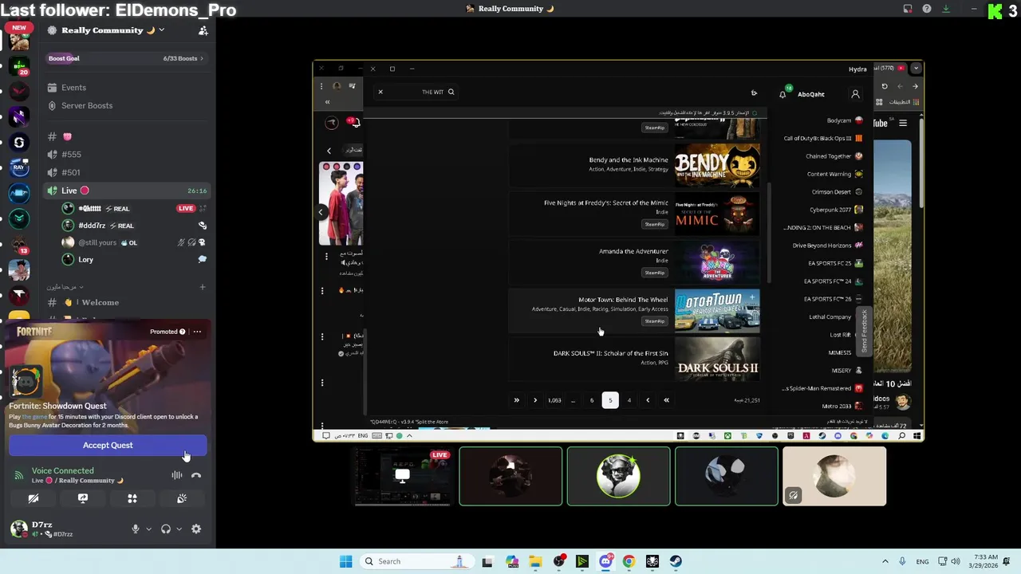This screenshot has height=574, width=1021.
Task: Click the taskbar Search box
Action: (x=416, y=561)
